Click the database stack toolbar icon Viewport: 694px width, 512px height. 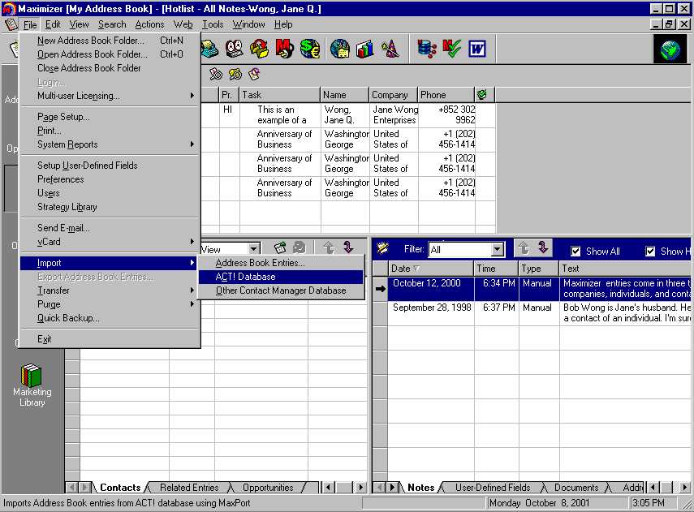coord(426,49)
